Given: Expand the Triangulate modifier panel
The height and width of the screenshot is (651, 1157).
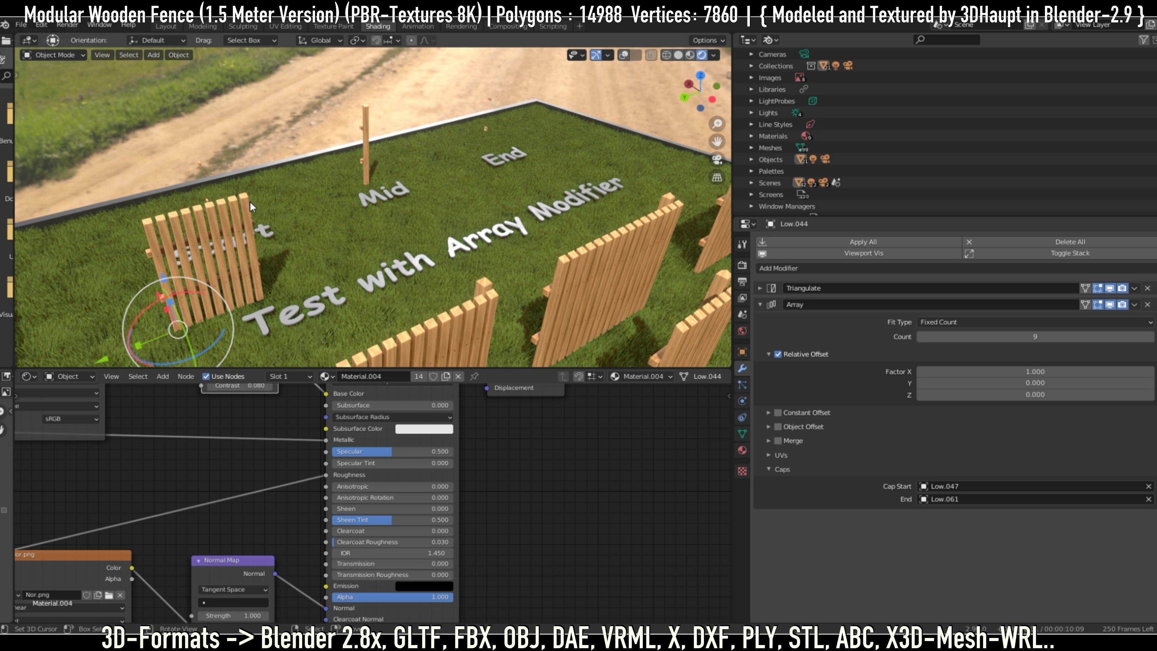Looking at the screenshot, I should 760,288.
